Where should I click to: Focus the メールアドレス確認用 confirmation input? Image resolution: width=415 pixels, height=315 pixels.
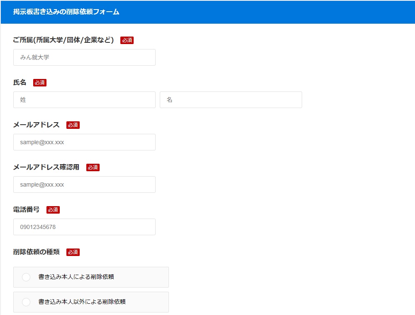tap(84, 185)
